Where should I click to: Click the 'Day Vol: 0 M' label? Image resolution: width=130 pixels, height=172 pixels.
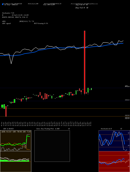[x=82, y=8]
